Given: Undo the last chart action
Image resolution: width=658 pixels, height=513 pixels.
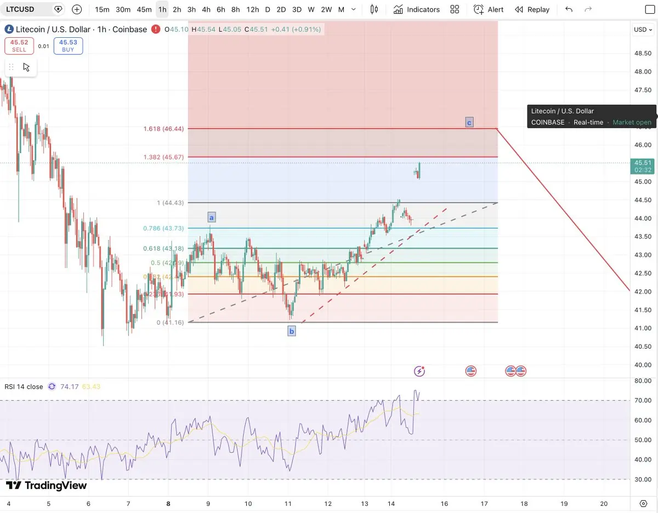Looking at the screenshot, I should (x=569, y=9).
